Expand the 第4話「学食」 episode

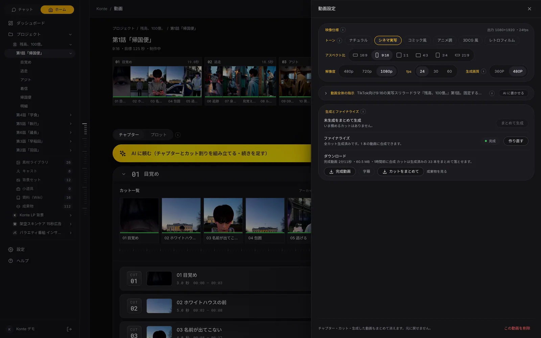[70, 115]
